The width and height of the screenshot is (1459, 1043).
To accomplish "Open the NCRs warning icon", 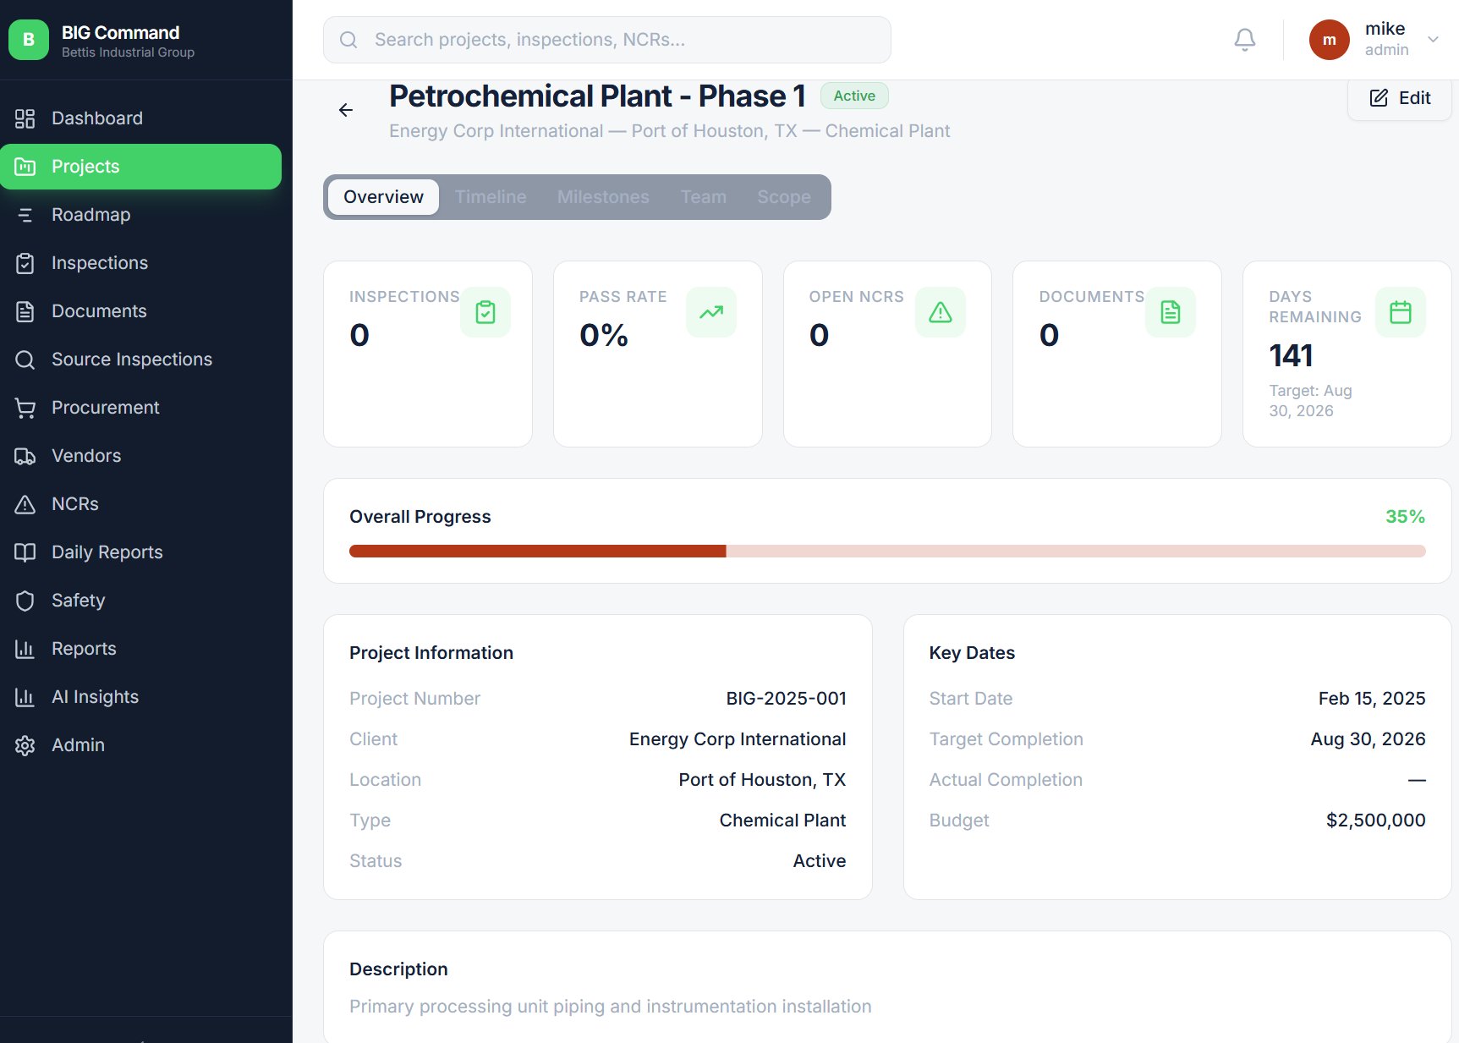I will coord(25,503).
